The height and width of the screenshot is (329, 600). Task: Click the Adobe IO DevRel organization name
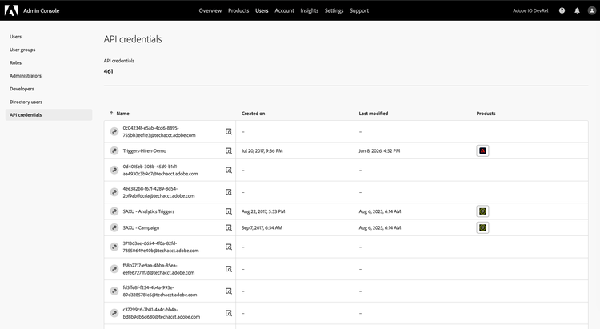tap(530, 10)
